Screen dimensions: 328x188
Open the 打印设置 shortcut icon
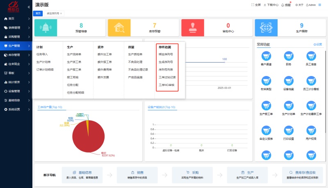289,131
